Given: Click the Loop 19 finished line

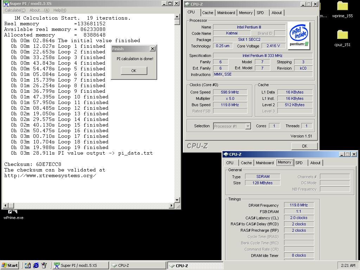Looking at the screenshot, I should (x=59, y=147).
